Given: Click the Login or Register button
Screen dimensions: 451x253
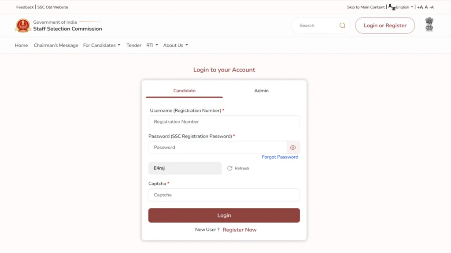Looking at the screenshot, I should point(385,25).
